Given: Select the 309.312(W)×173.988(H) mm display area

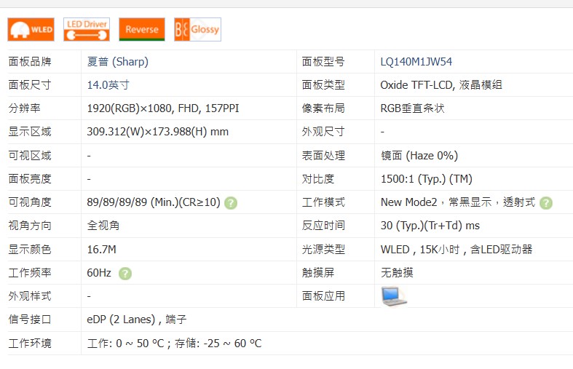Looking at the screenshot, I should (x=157, y=132).
